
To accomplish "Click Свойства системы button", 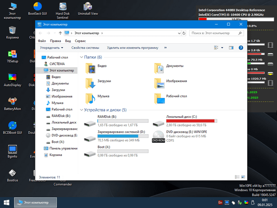I will click(x=85, y=48).
